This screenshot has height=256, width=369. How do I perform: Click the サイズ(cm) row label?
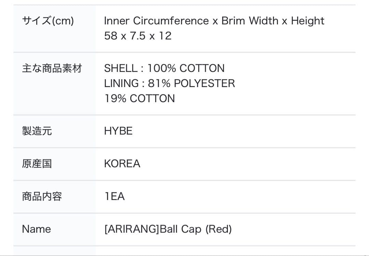[x=48, y=21]
